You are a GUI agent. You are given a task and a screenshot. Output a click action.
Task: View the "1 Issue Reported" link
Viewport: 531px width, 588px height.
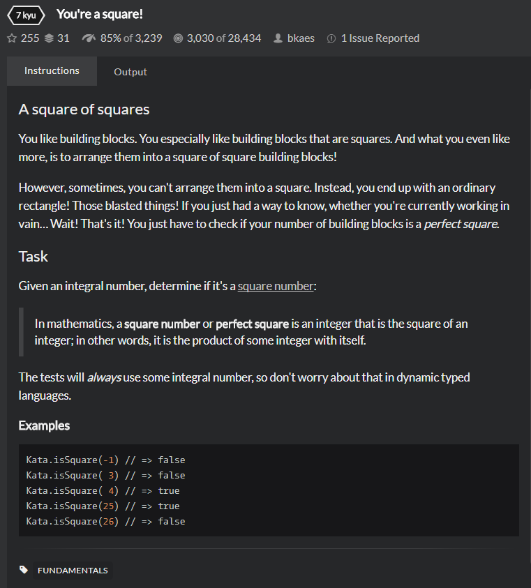click(380, 38)
